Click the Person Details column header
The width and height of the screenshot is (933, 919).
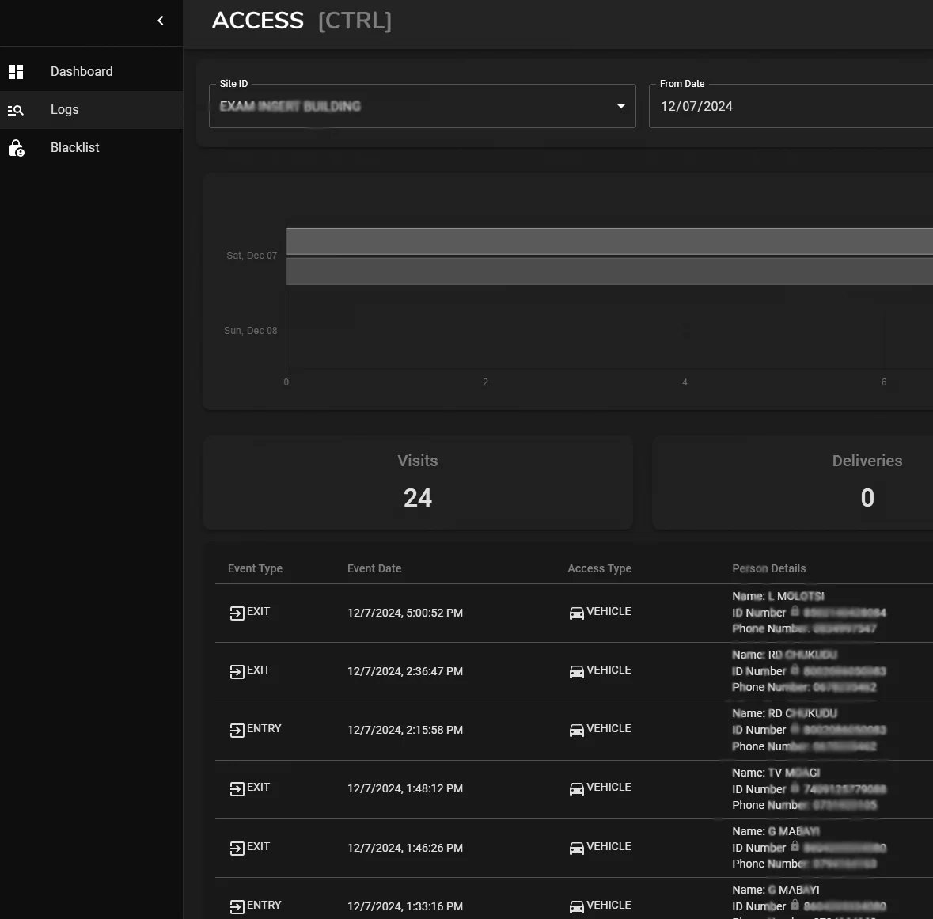pos(768,568)
